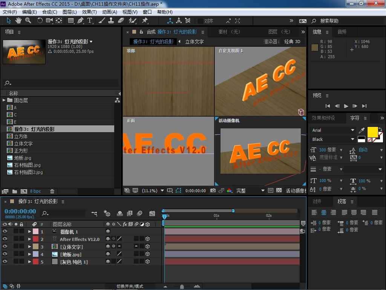Open the 效果(T) menu
Image resolution: width=386 pixels, height=290 pixels.
click(x=89, y=12)
